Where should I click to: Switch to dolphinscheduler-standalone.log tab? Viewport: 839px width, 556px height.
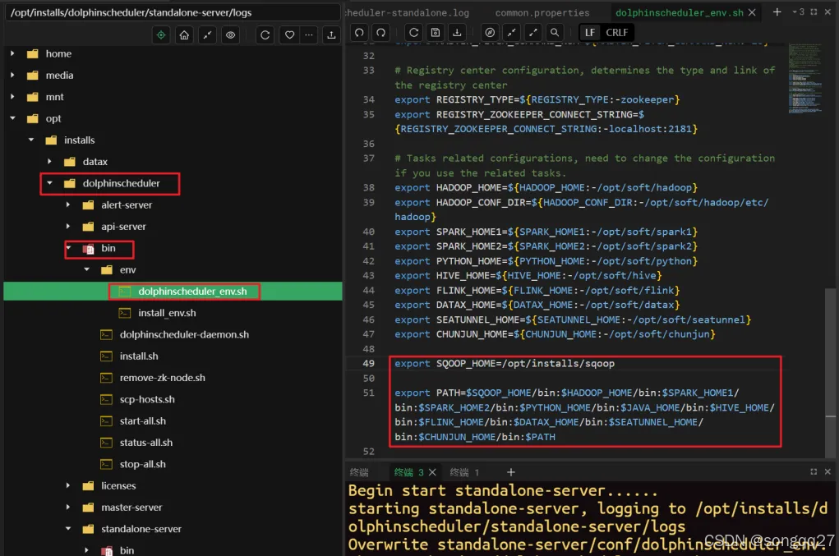[409, 12]
